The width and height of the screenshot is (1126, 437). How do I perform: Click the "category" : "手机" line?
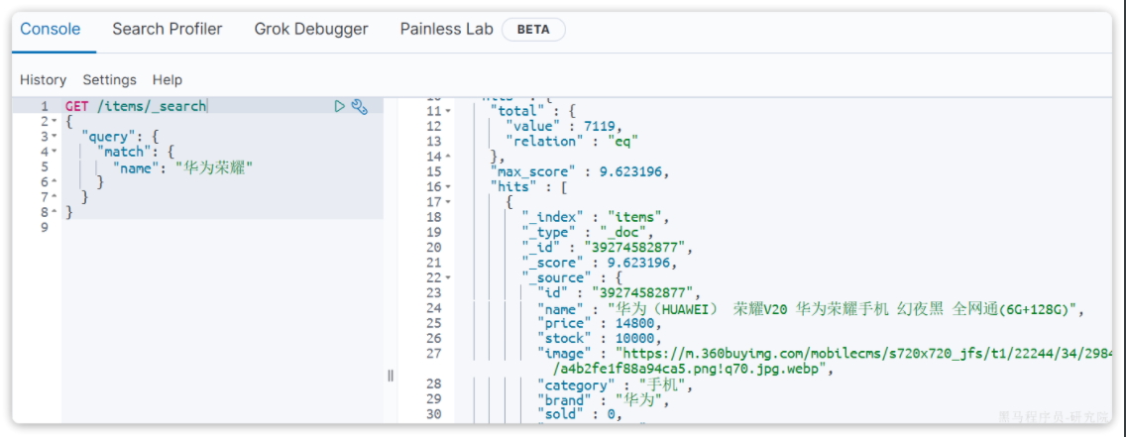tap(616, 387)
